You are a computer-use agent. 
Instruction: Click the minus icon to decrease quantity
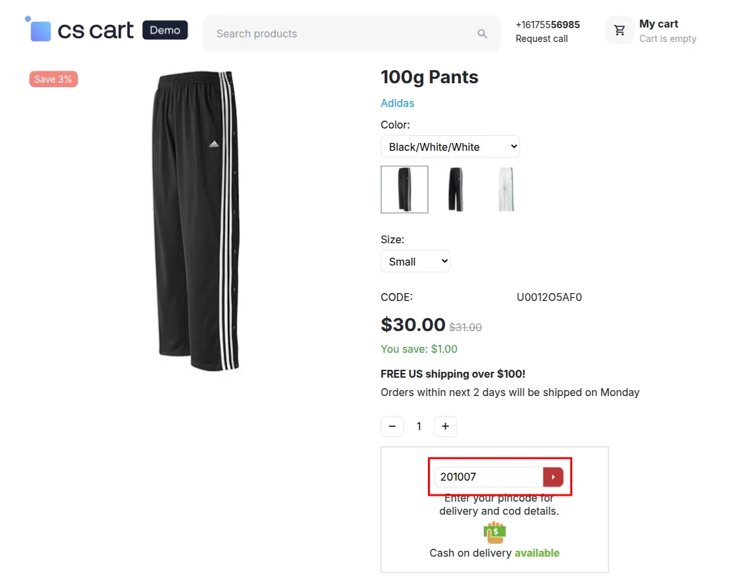pyautogui.click(x=392, y=426)
